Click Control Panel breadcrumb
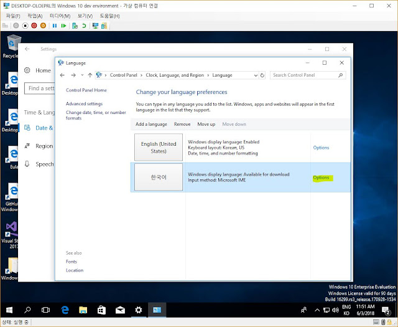Image resolution: width=398 pixels, height=327 pixels. click(123, 75)
